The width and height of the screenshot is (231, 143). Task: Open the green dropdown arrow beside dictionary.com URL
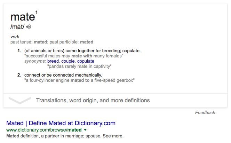(85, 130)
